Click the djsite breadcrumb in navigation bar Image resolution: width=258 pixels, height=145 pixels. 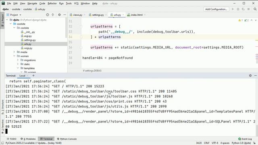click(6, 9)
